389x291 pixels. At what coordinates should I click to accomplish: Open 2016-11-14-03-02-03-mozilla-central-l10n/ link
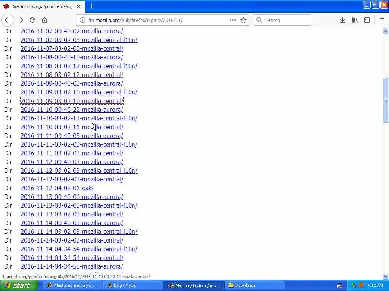coord(79,232)
